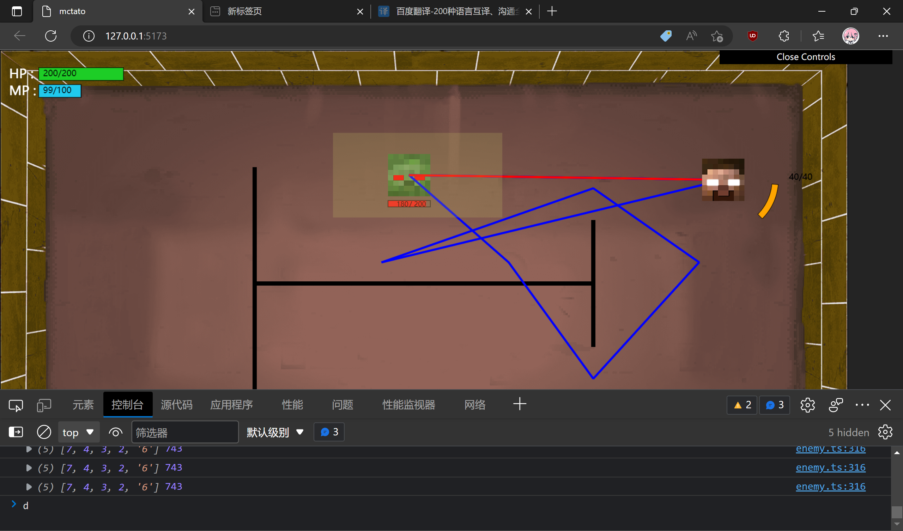
Task: Click the read aloud icon
Action: [691, 36]
